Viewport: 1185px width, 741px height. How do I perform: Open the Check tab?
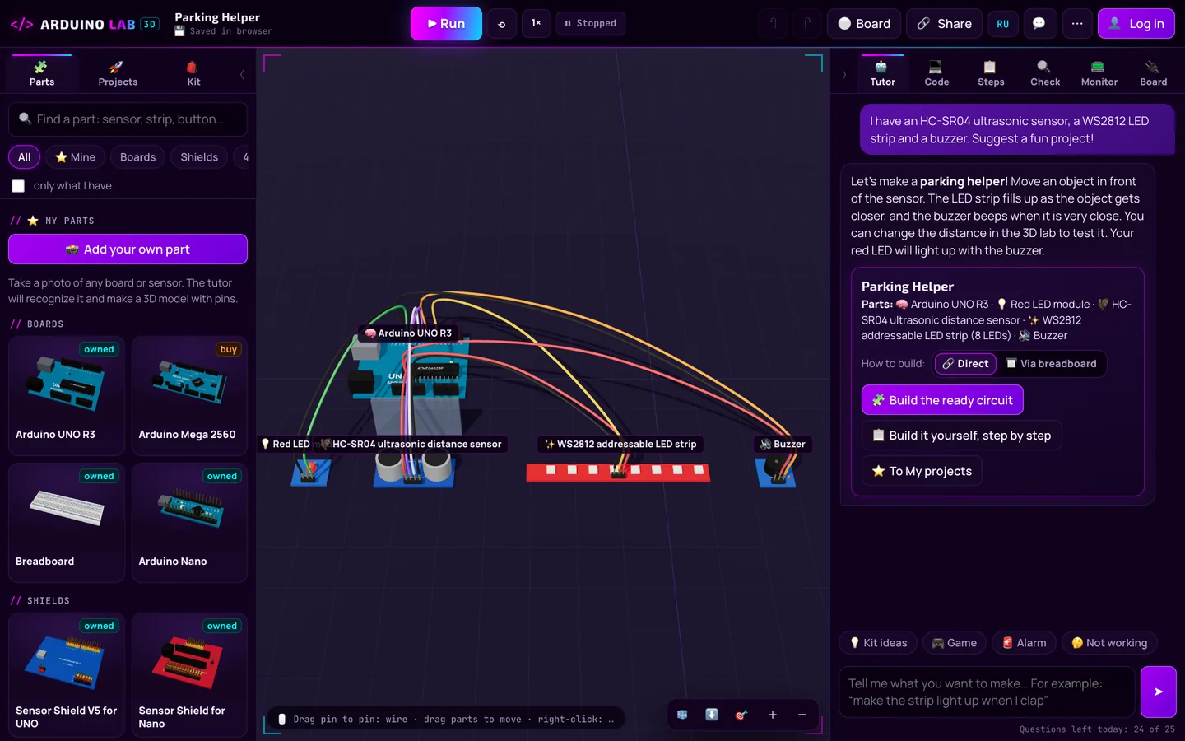(1045, 73)
